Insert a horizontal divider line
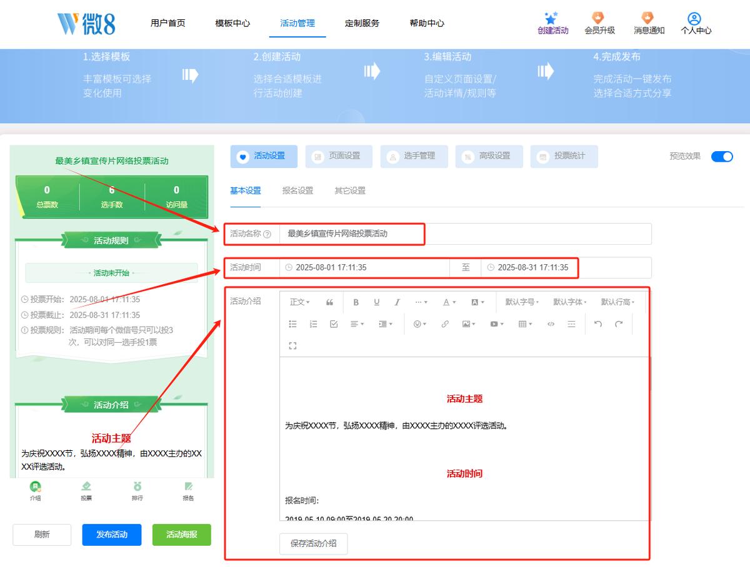The height and width of the screenshot is (567, 750). (x=571, y=324)
